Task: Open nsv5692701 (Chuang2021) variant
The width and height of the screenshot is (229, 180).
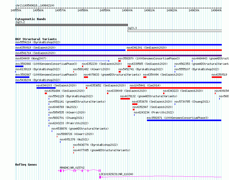Action: click(66, 118)
